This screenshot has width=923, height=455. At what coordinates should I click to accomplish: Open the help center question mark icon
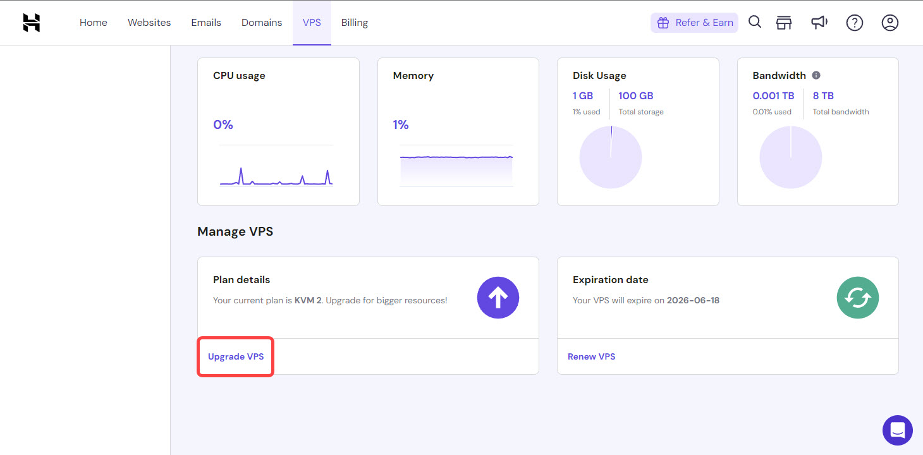pos(855,22)
